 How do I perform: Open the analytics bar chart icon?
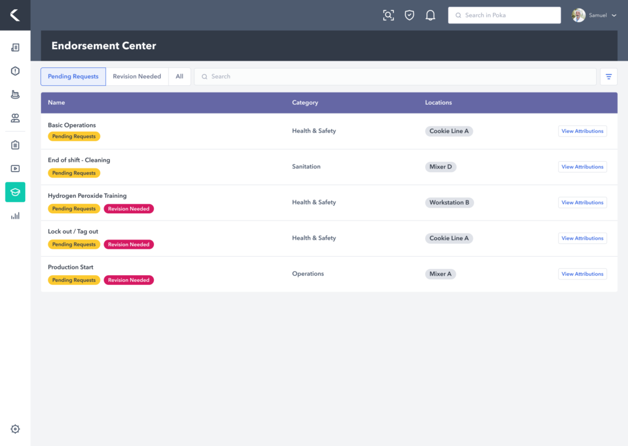pos(15,216)
